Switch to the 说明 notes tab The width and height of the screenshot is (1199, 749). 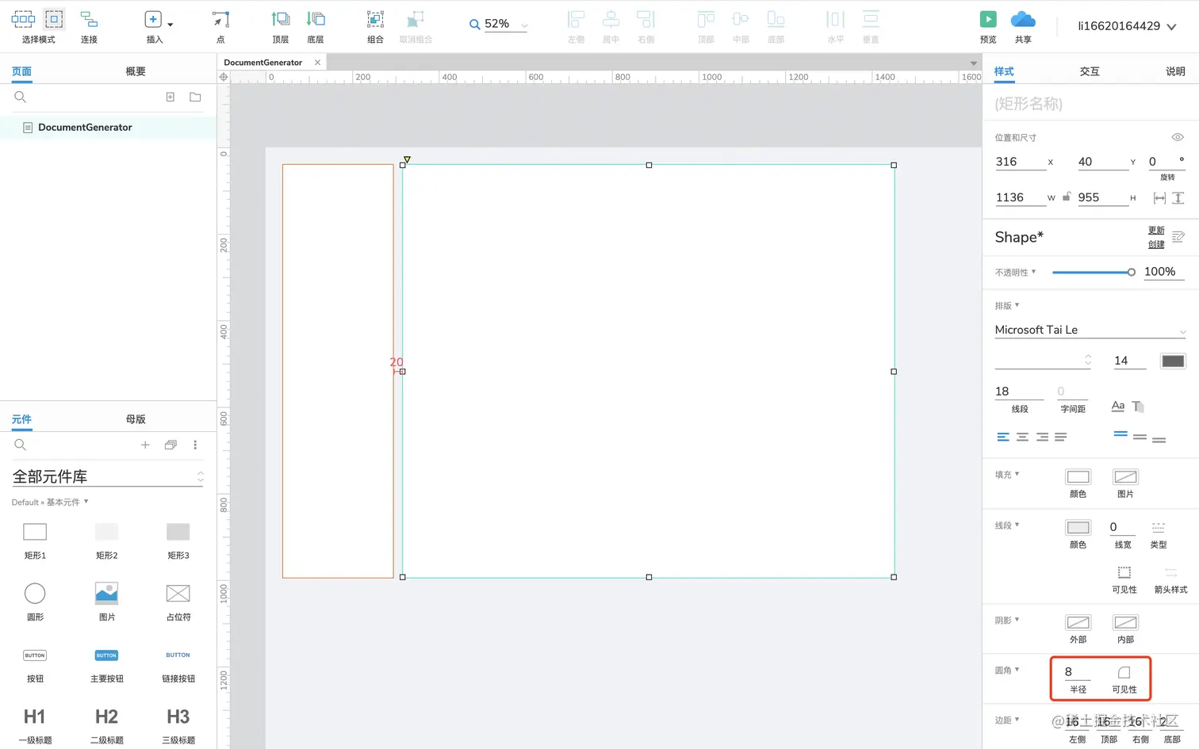click(x=1175, y=71)
